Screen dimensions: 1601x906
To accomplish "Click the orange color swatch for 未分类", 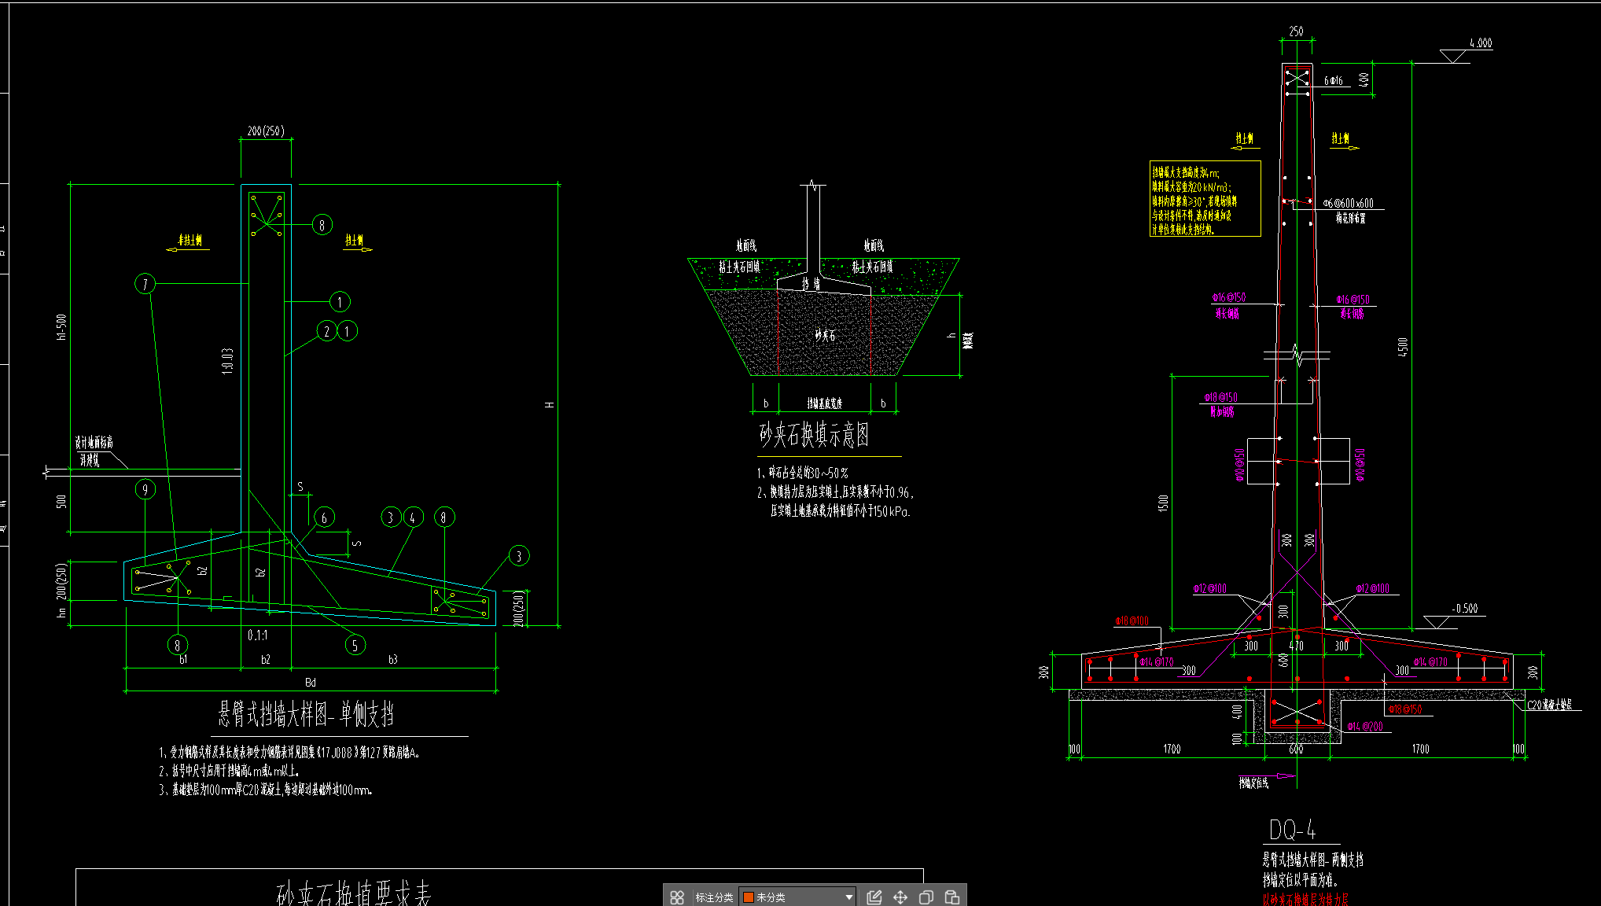I will pyautogui.click(x=749, y=897).
